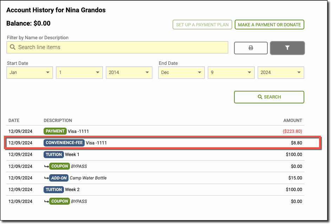This screenshot has height=224, width=331.
Task: Click Set Up a Payment Plan button
Action: [202, 25]
